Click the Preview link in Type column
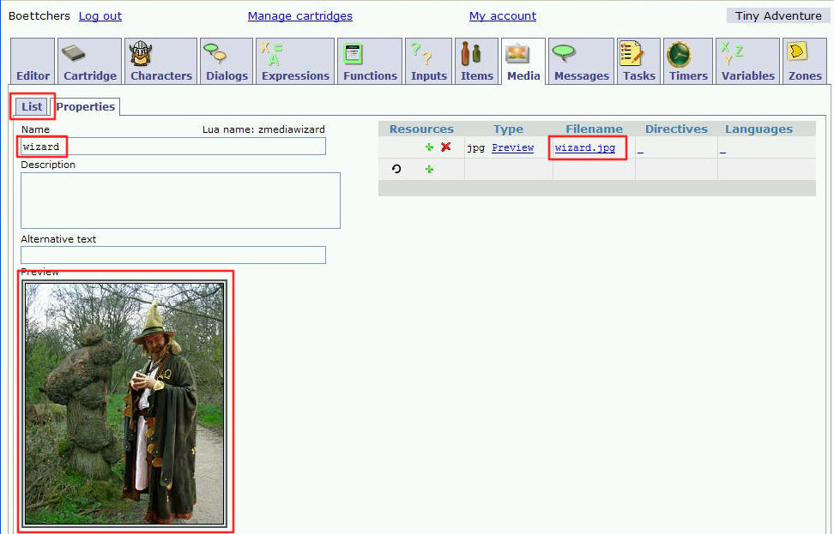This screenshot has width=834, height=534. click(x=512, y=148)
